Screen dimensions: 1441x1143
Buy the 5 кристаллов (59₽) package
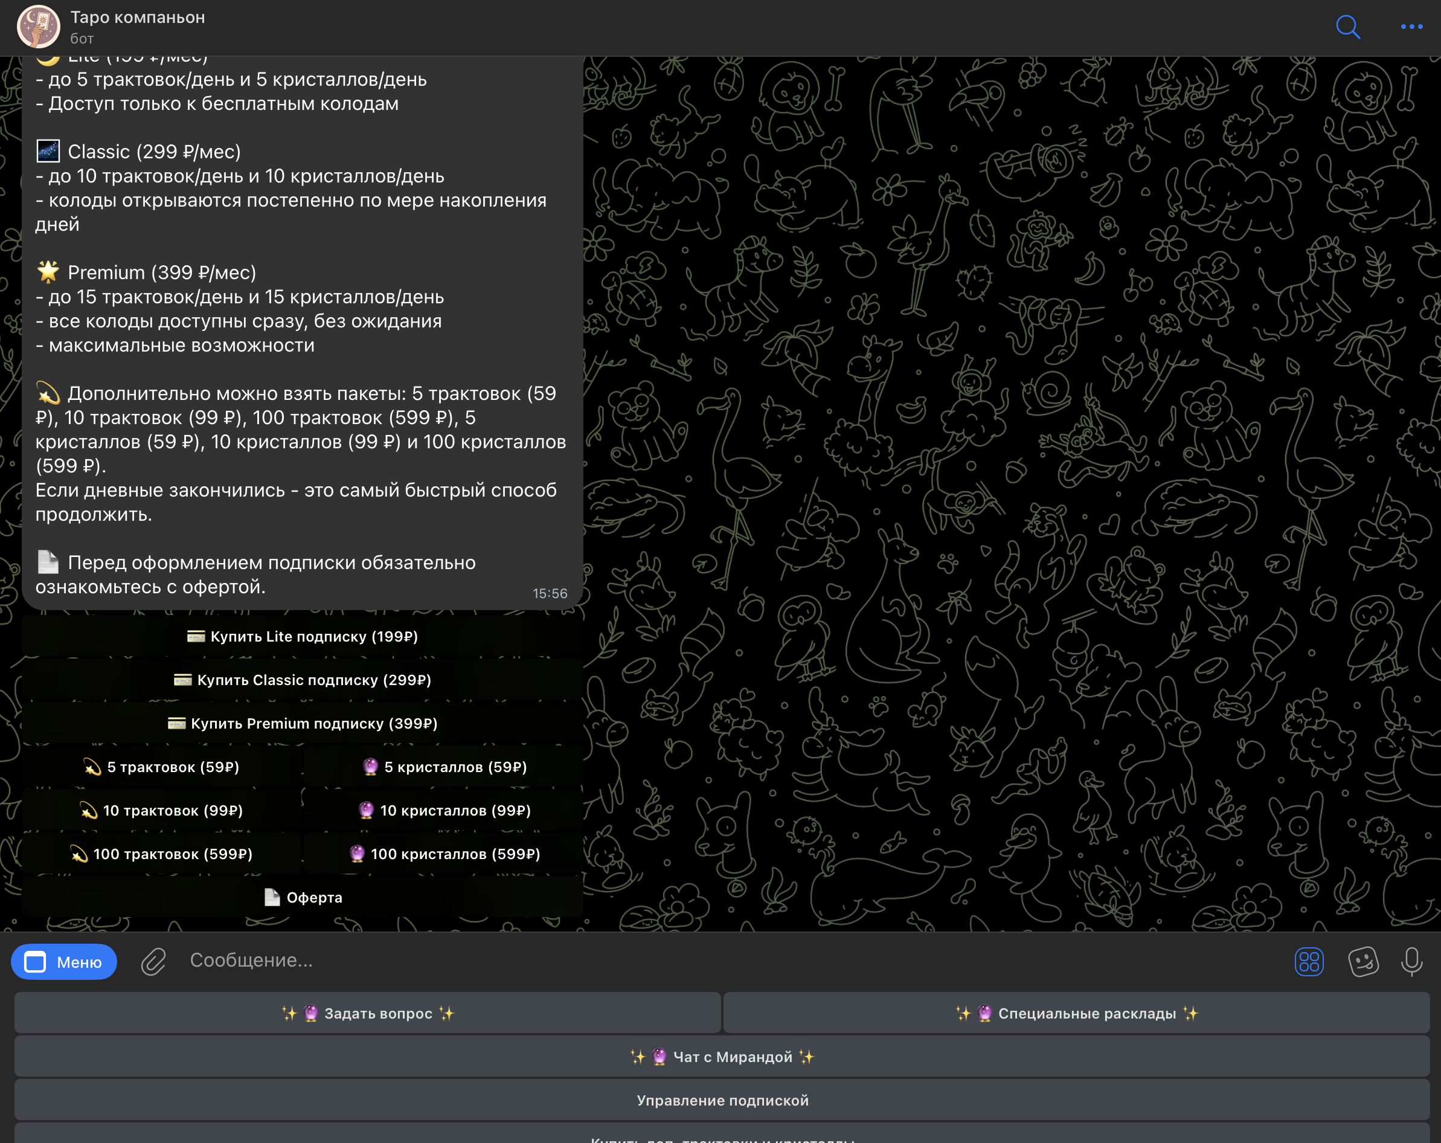click(x=444, y=767)
